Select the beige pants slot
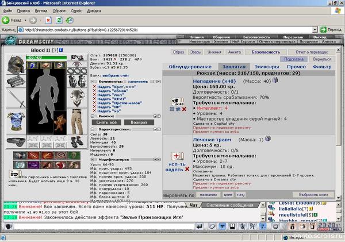 [77, 122]
